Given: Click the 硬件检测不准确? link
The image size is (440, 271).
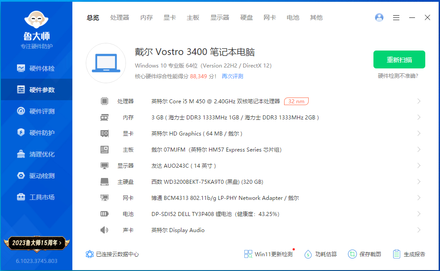Looking at the screenshot, I should (x=398, y=76).
